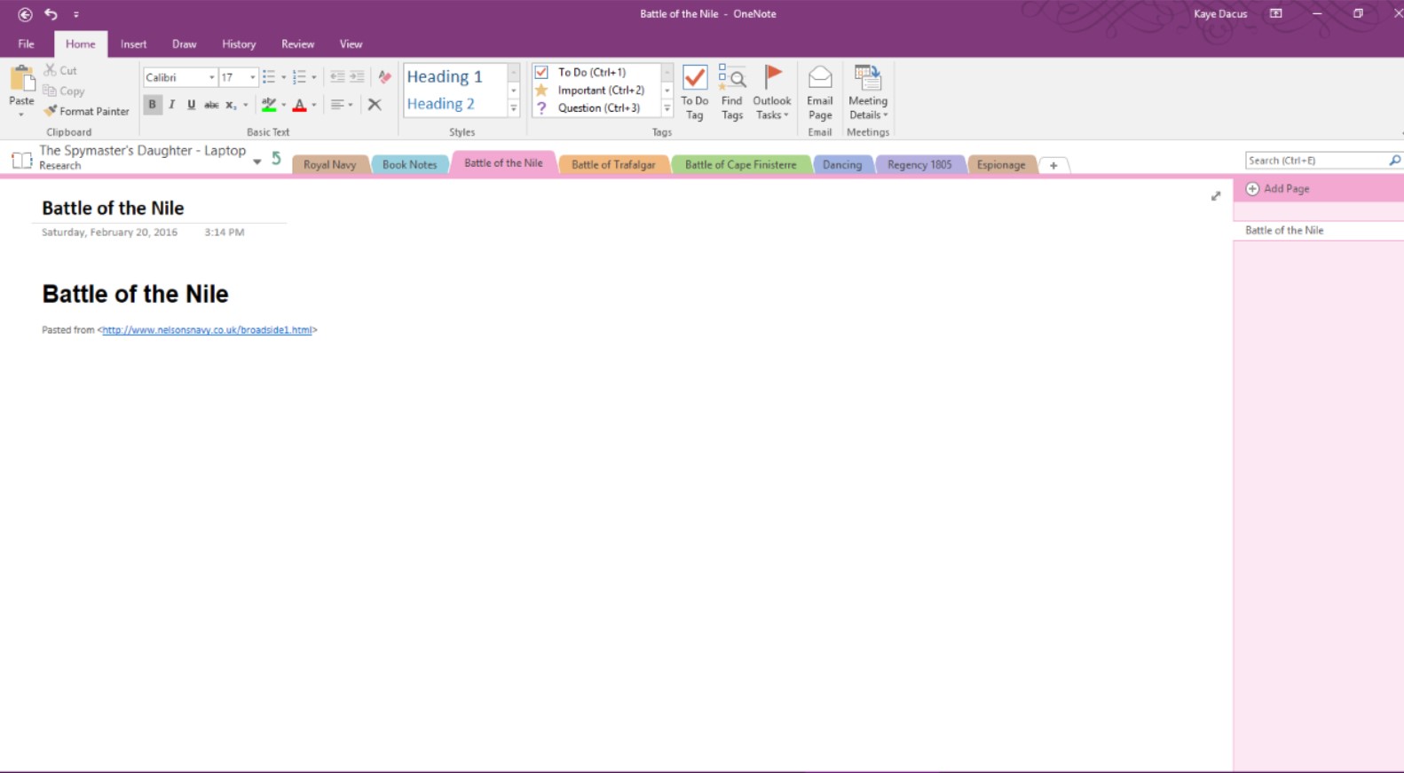Open Find Tags tool
Image resolution: width=1404 pixels, height=773 pixels.
click(731, 78)
